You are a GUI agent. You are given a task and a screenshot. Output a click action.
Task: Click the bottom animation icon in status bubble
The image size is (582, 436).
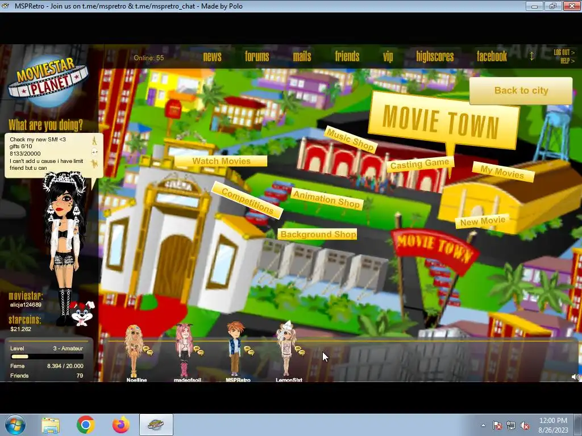[94, 163]
